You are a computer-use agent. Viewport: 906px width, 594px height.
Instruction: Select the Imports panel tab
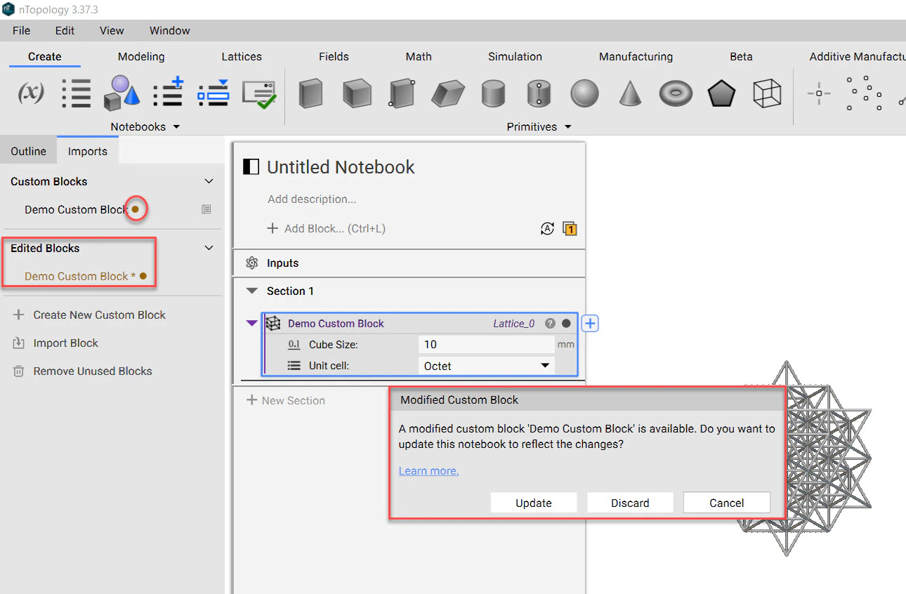[x=88, y=151]
